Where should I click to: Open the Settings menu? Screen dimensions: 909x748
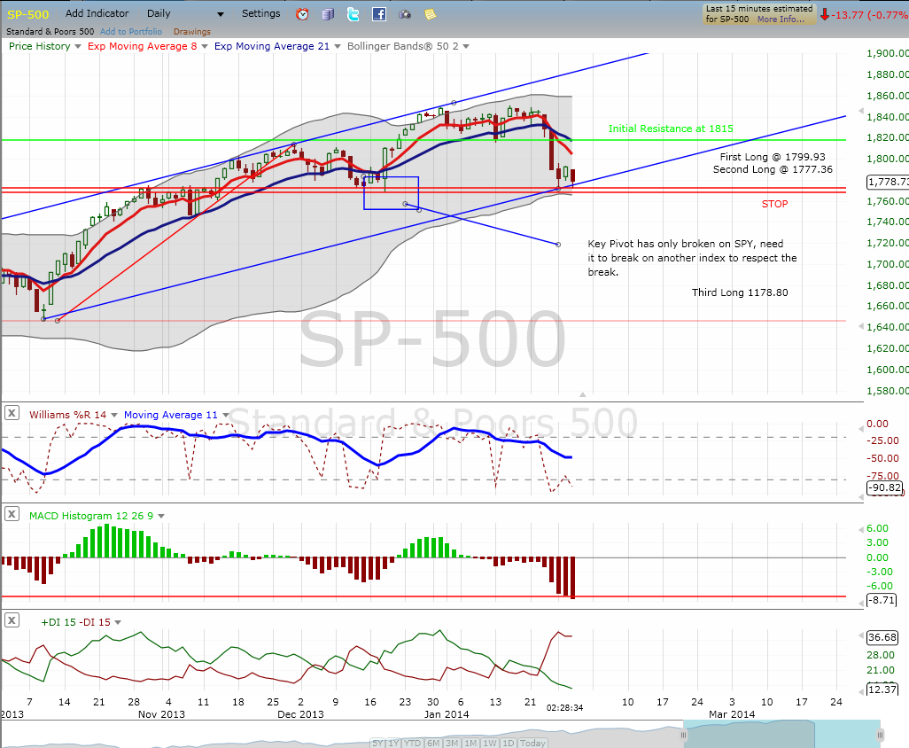260,13
